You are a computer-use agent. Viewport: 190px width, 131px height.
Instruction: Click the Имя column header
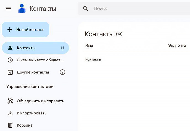[89, 45]
